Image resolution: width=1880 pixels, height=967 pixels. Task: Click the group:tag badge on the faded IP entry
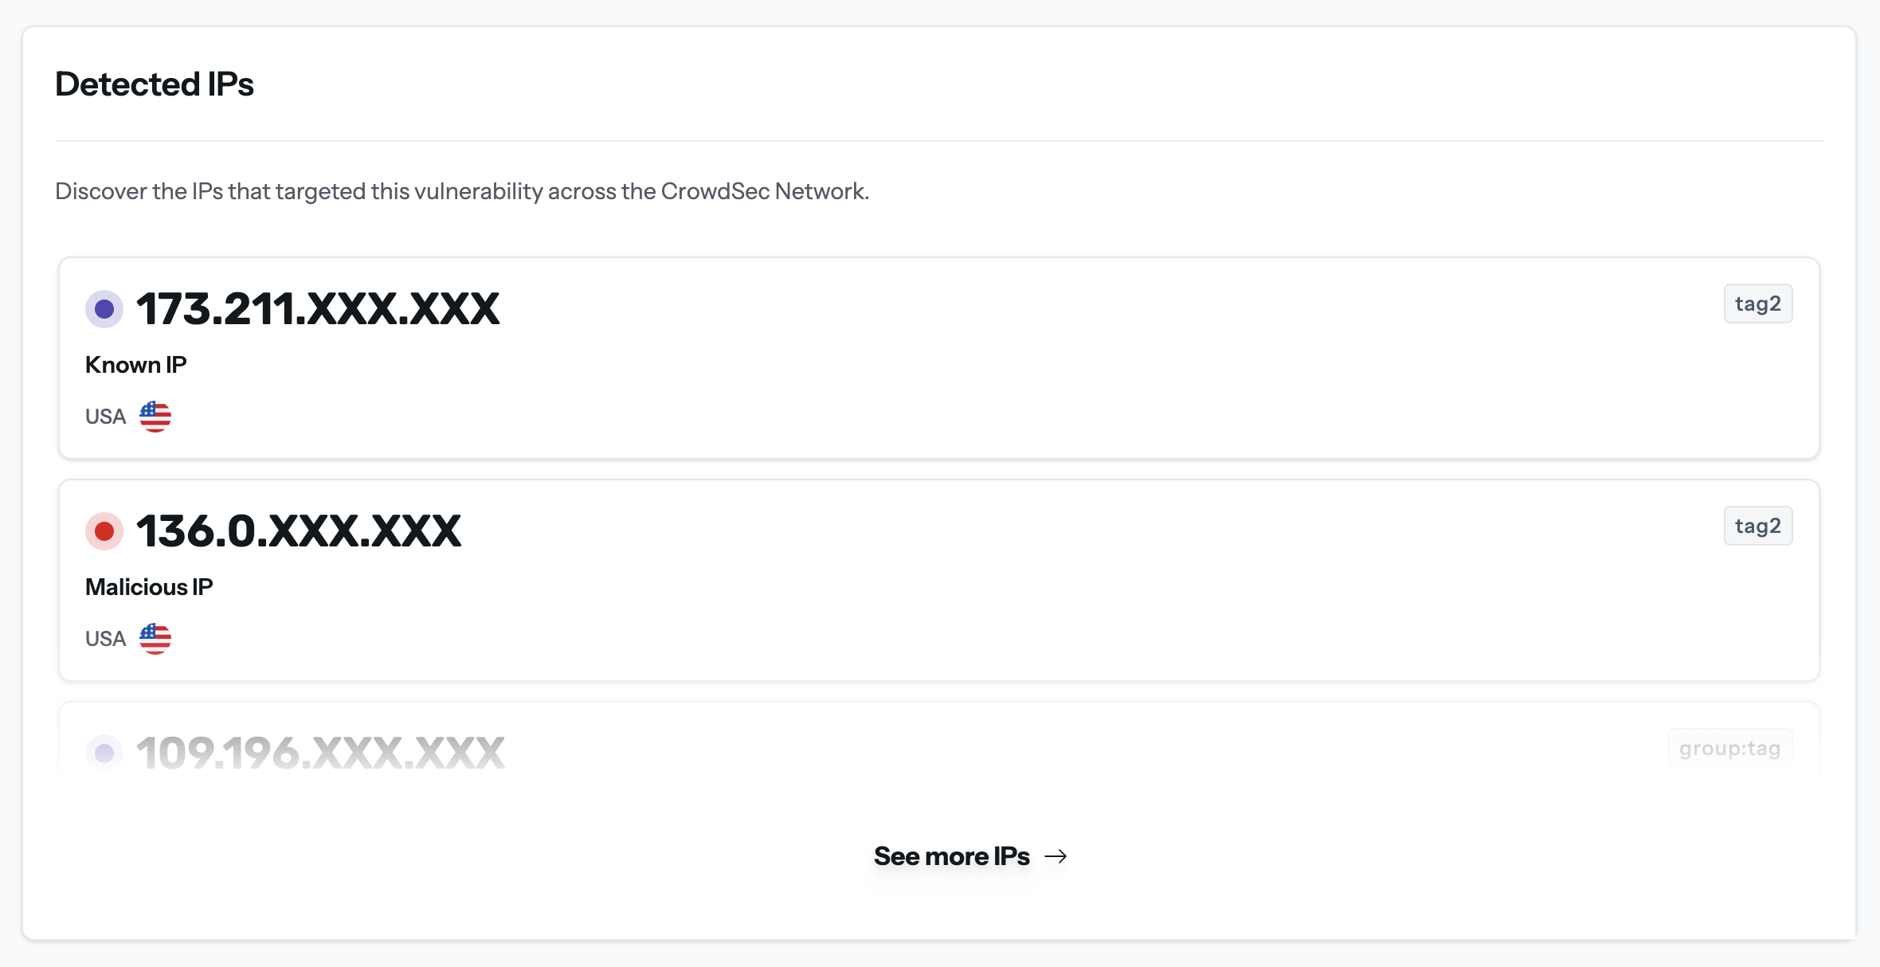tap(1729, 747)
